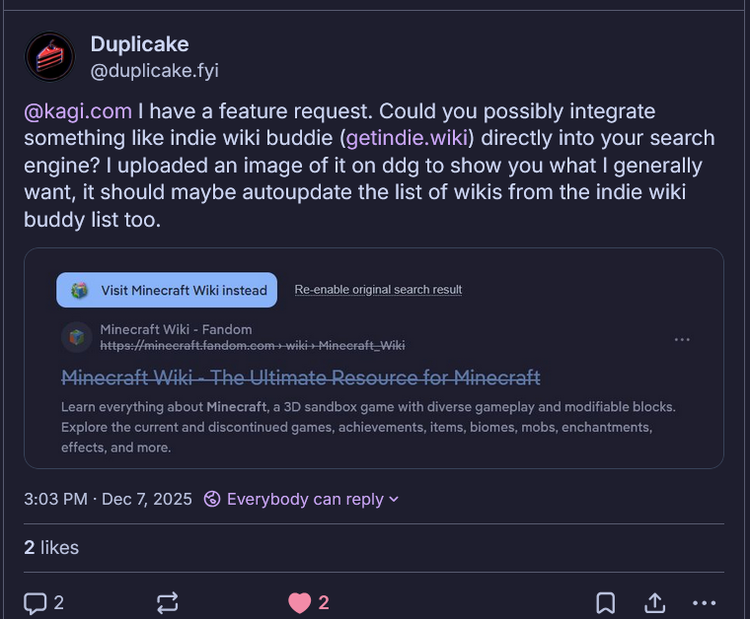Viewport: 750px width, 619px height.
Task: Open the Duplicake display name profile link
Action: [139, 43]
